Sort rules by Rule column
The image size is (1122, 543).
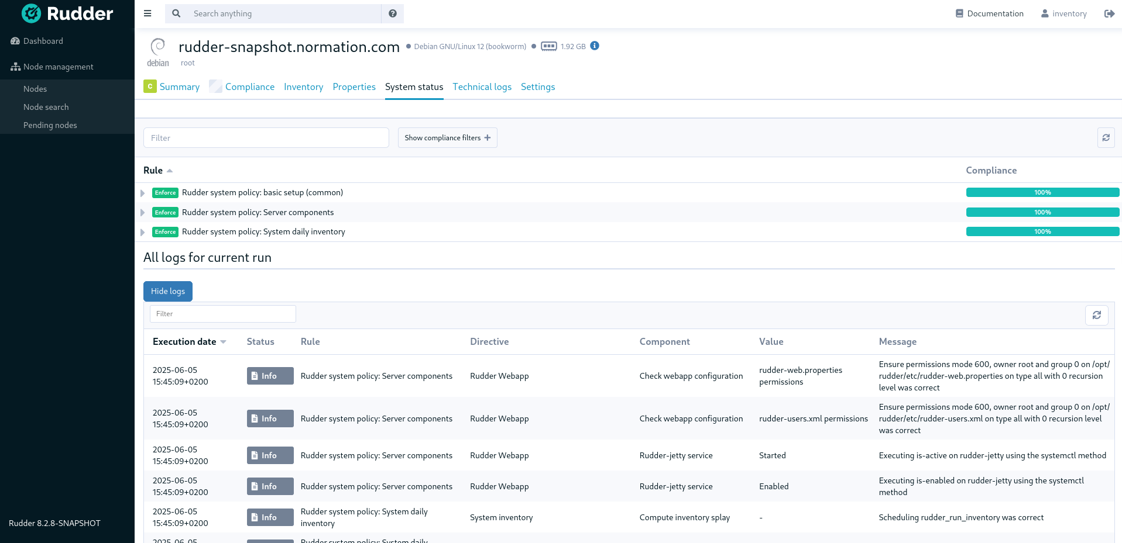(158, 170)
